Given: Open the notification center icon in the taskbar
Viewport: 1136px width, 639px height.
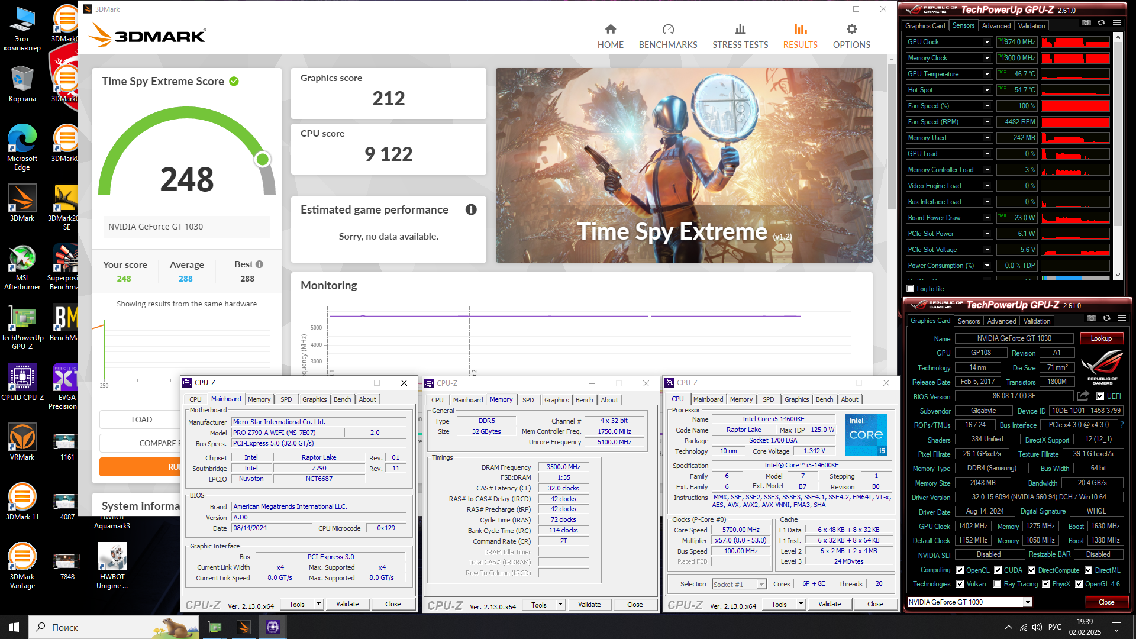Looking at the screenshot, I should tap(1116, 627).
